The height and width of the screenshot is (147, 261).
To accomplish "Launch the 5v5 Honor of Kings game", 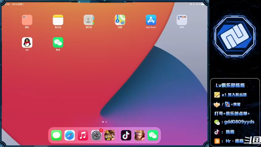I will [139, 135].
